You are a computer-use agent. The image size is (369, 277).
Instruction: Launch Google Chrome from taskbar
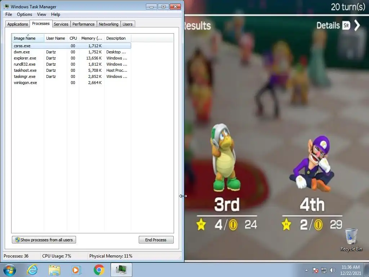99,270
